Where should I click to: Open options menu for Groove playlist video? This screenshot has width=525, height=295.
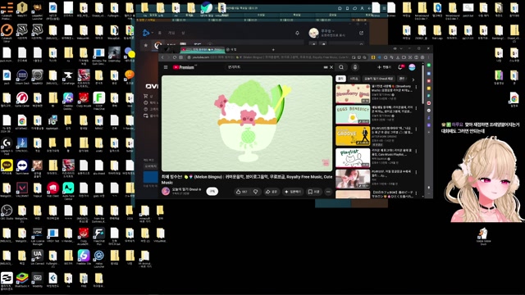point(416,129)
